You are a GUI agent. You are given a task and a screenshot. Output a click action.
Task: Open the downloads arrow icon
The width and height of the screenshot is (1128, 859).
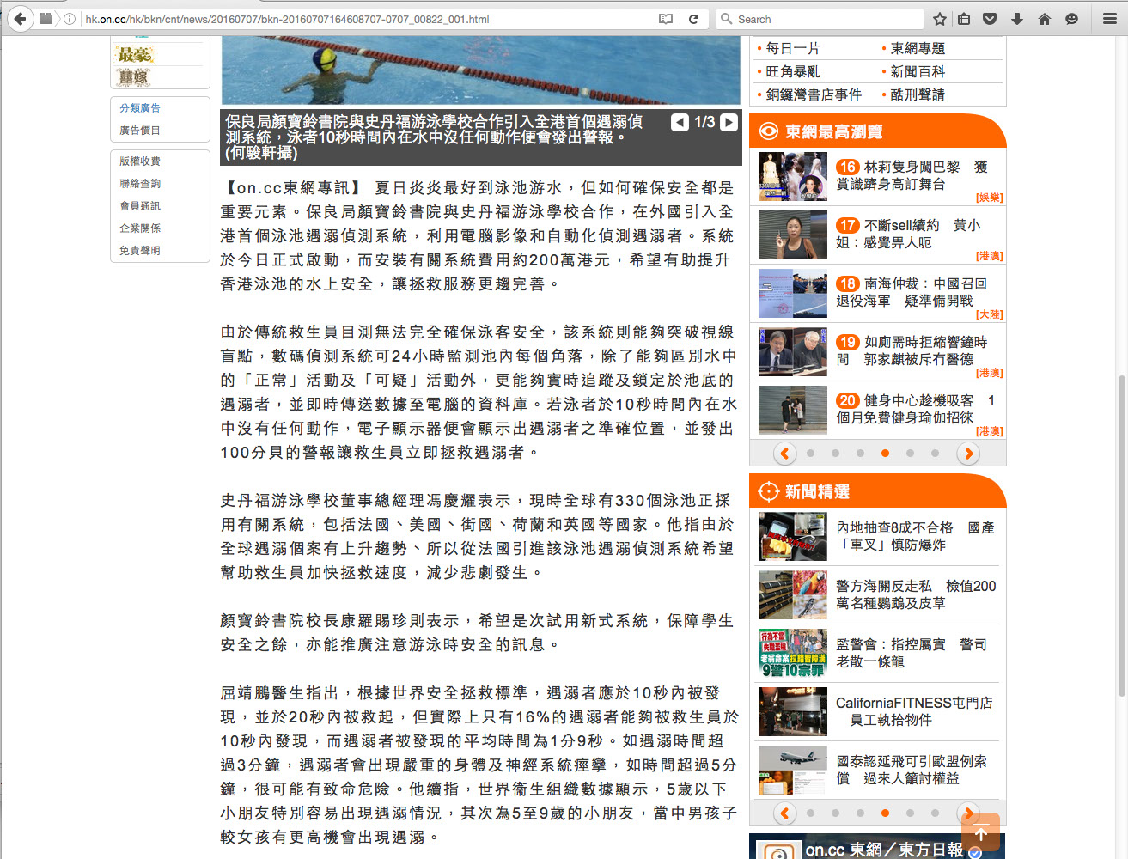point(1017,19)
